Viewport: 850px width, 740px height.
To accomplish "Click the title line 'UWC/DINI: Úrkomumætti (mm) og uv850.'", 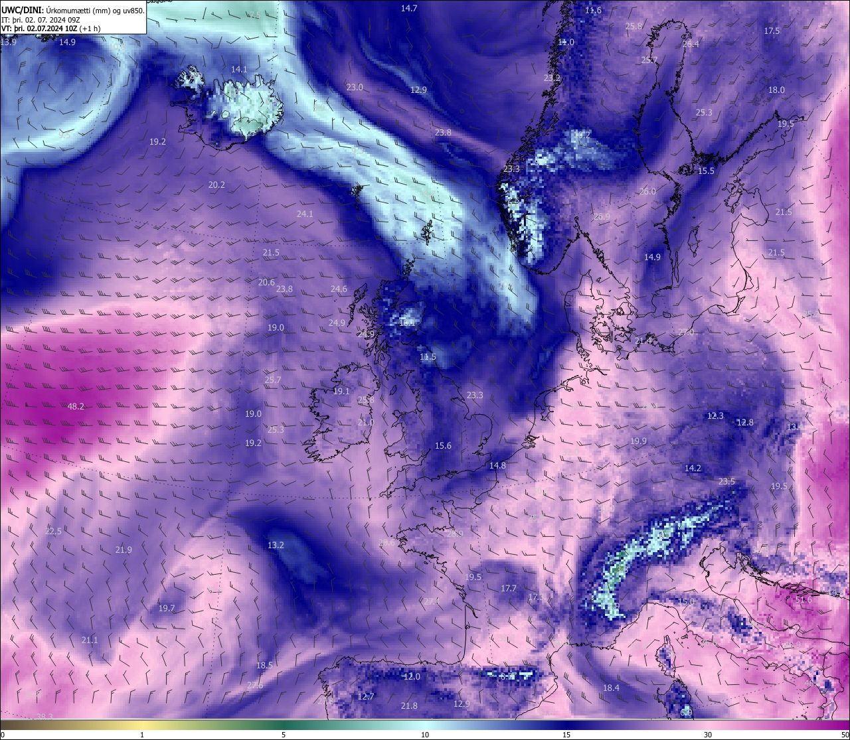I will [73, 10].
